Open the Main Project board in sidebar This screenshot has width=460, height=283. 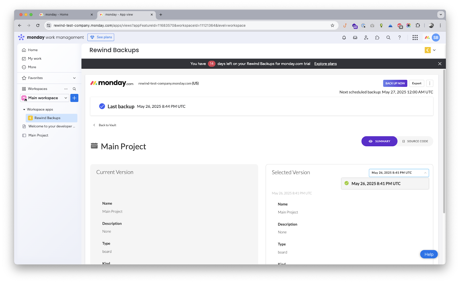tap(35, 135)
